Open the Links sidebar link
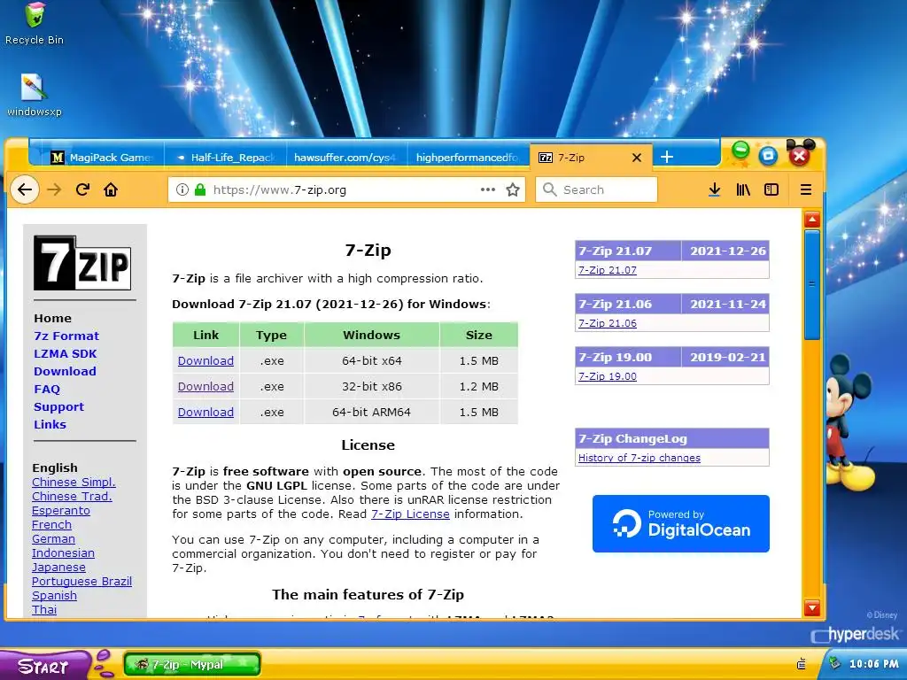Viewport: 907px width, 680px height. click(x=50, y=424)
